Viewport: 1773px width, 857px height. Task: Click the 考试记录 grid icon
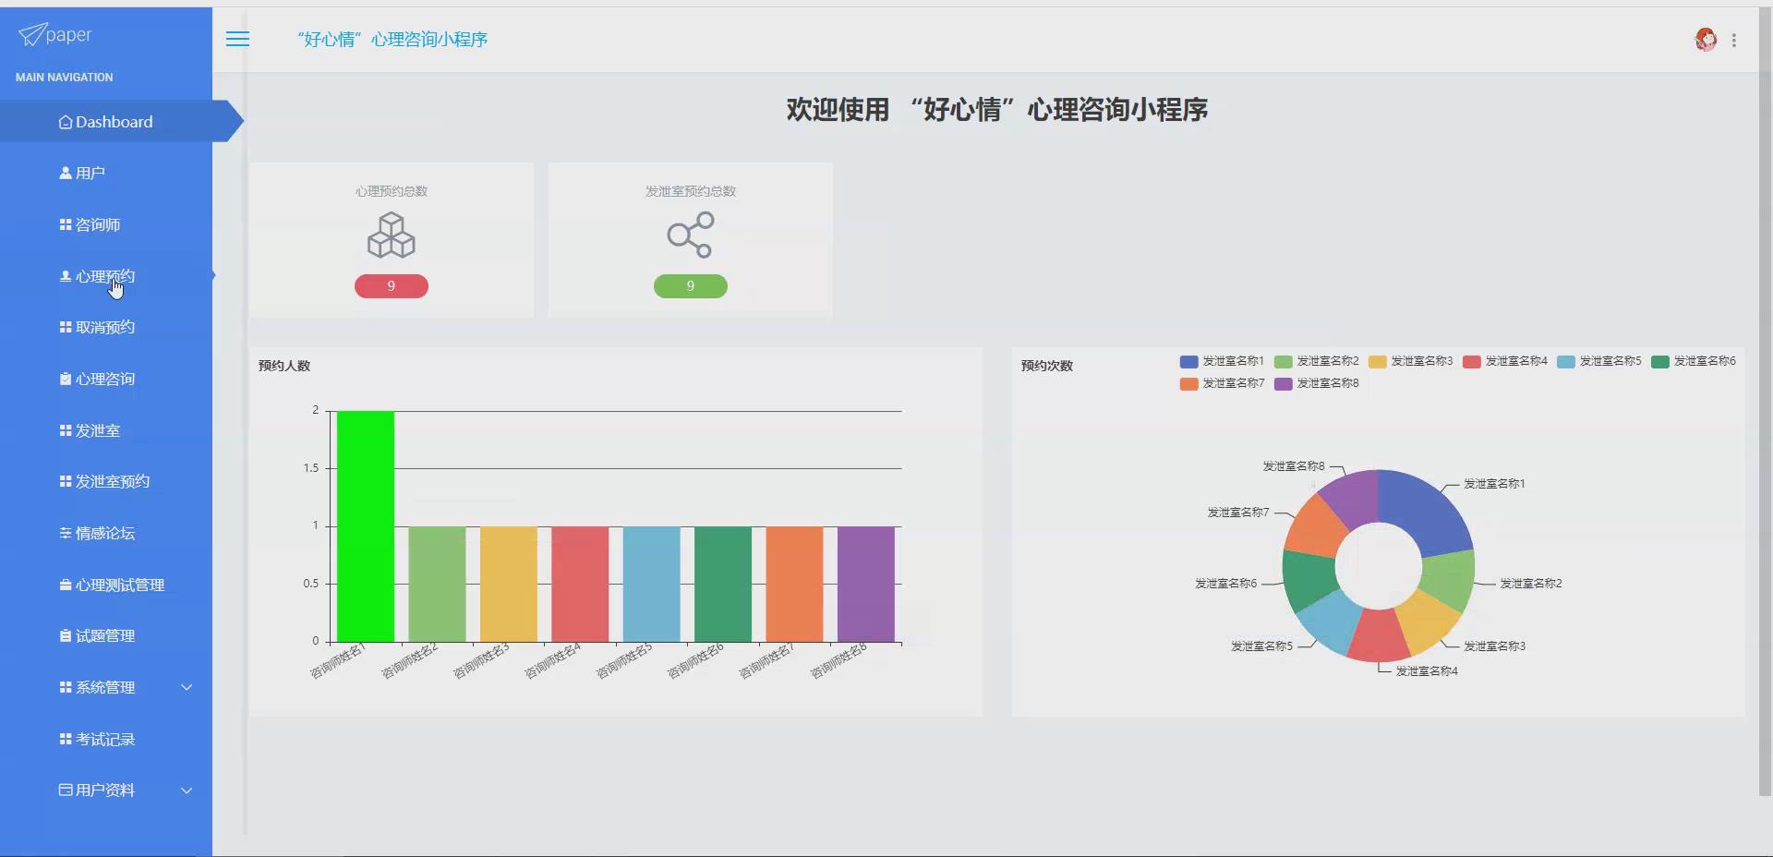point(66,739)
